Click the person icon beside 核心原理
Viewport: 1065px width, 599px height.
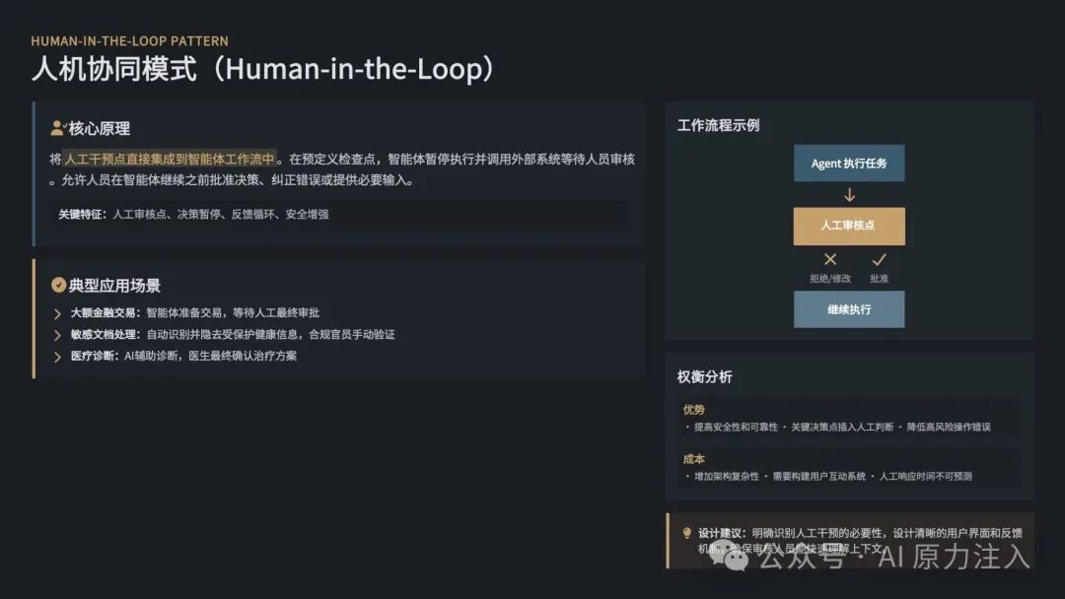coord(58,127)
